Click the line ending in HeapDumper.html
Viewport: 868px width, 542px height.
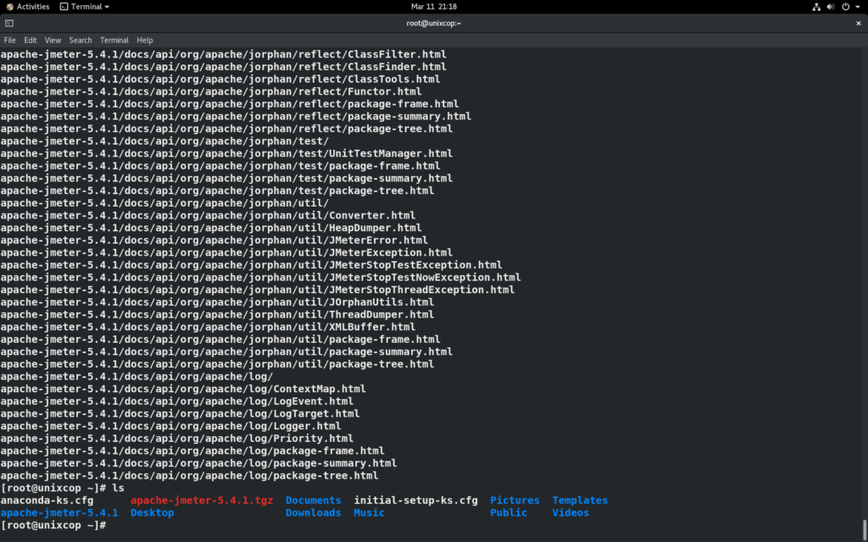[211, 227]
